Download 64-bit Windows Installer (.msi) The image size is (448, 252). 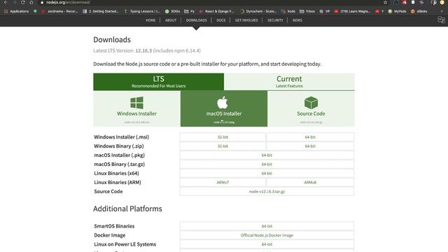[x=310, y=137]
